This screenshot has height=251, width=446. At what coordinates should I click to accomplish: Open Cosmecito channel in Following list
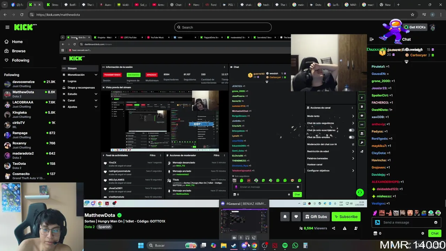30,176
